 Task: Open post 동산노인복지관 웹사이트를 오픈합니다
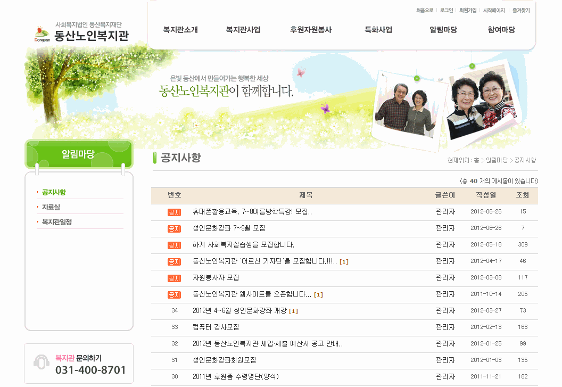tap(252, 294)
